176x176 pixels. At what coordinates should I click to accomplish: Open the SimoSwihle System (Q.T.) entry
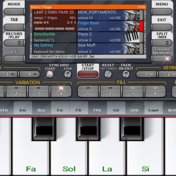coord(54,37)
